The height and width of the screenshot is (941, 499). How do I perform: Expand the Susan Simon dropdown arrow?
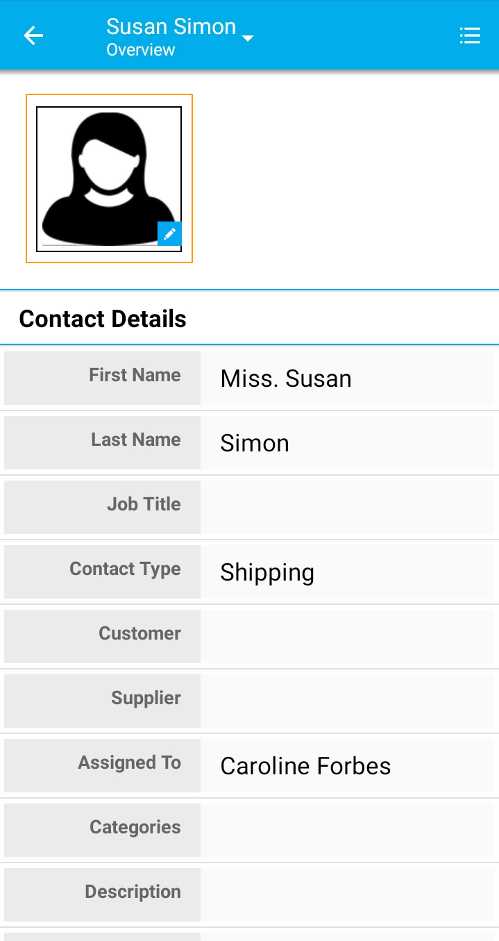click(248, 38)
